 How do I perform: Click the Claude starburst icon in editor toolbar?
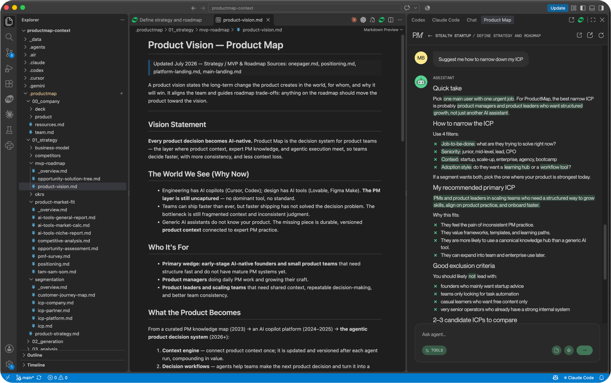tap(354, 20)
